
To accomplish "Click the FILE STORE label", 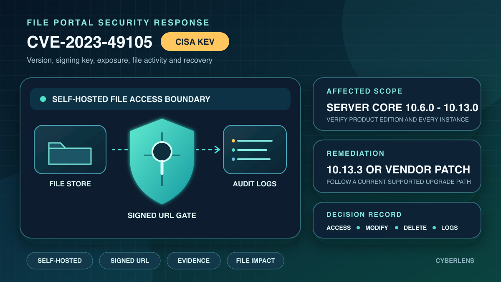I will (x=70, y=184).
